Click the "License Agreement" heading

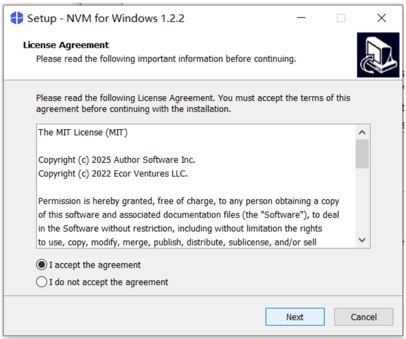(66, 45)
